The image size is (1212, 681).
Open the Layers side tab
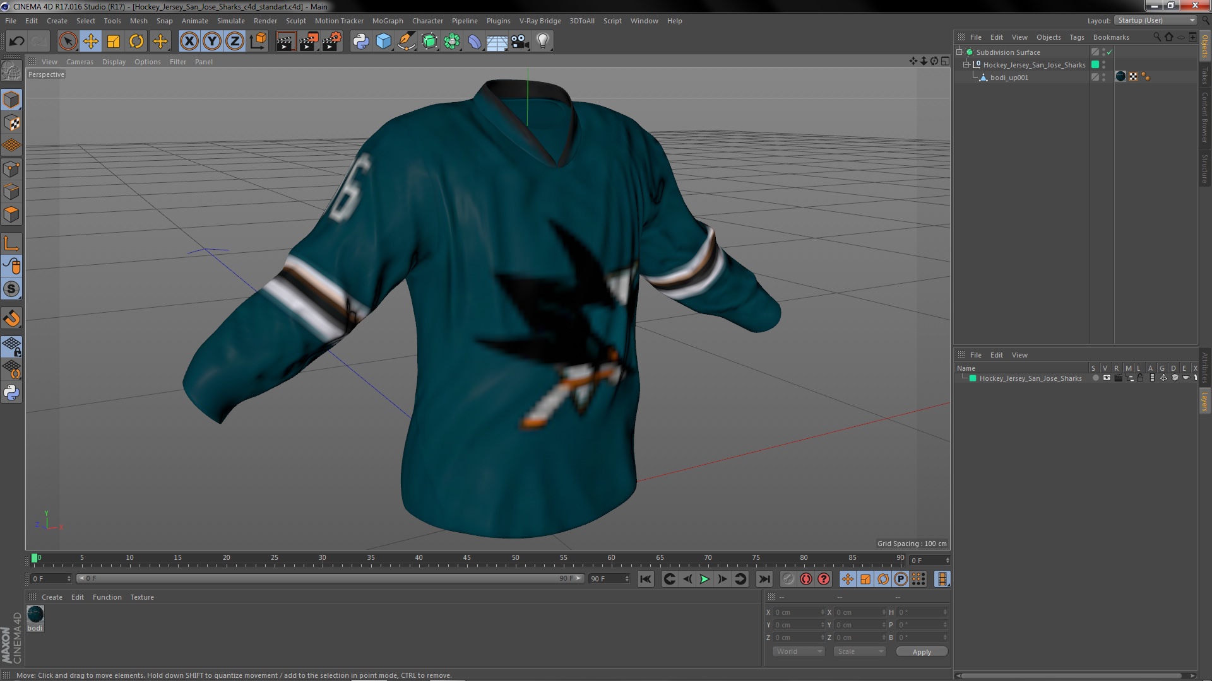click(1204, 401)
